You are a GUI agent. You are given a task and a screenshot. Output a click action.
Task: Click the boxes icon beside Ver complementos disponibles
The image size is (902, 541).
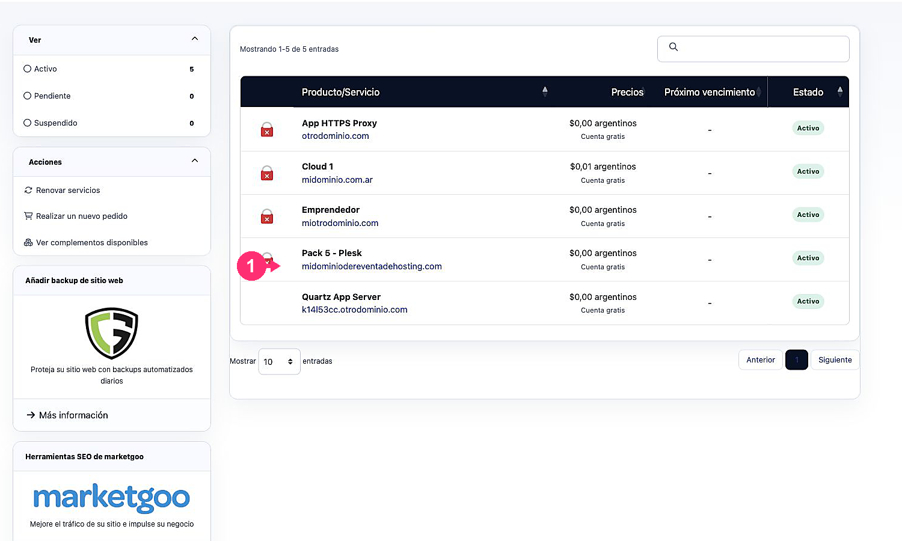[x=28, y=242]
